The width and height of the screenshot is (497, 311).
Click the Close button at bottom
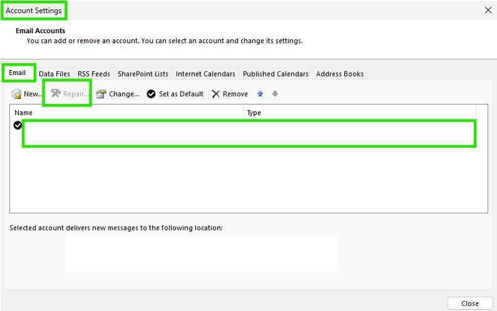click(470, 303)
